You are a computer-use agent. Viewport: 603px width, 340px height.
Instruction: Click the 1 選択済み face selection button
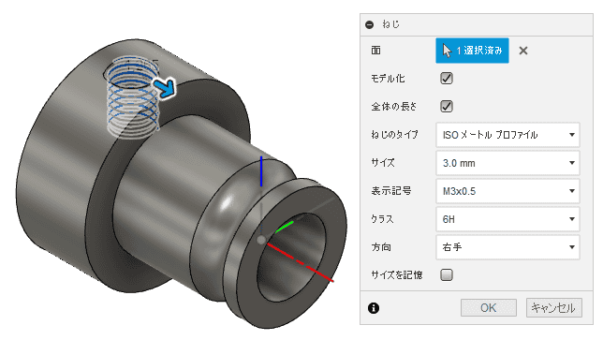[x=472, y=51]
